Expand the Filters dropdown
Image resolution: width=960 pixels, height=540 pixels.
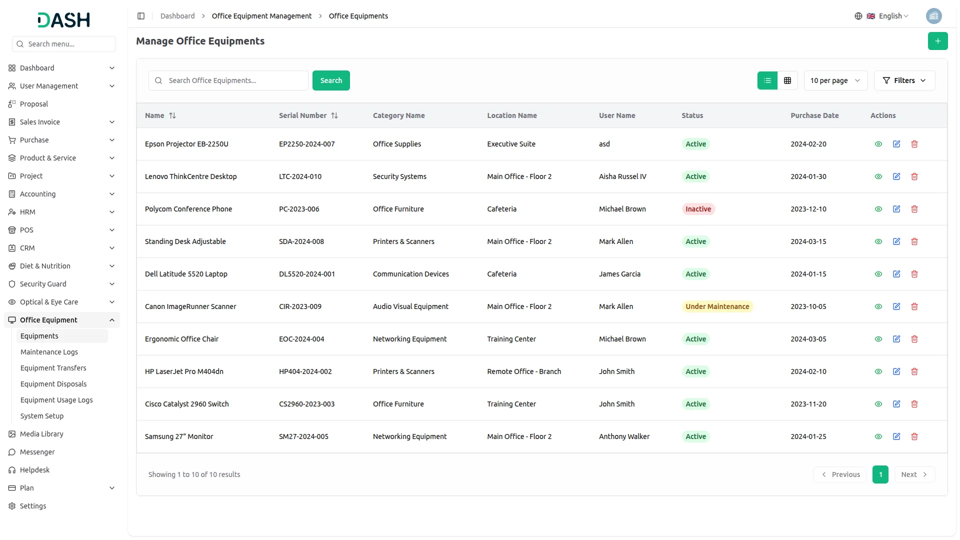[x=904, y=80]
